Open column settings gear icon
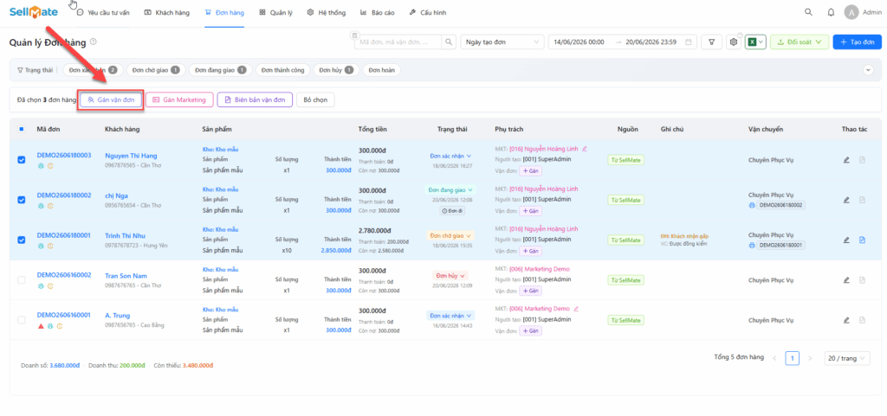887x416 pixels. [x=734, y=42]
